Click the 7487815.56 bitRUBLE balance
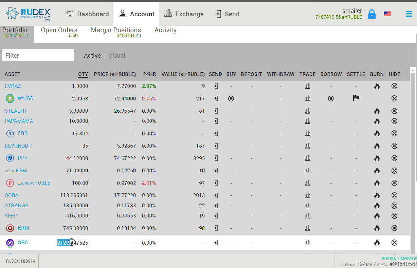 [339, 17]
